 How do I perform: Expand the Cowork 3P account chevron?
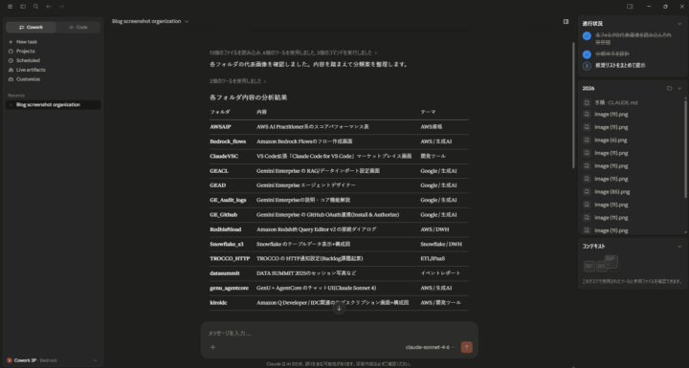click(x=95, y=360)
